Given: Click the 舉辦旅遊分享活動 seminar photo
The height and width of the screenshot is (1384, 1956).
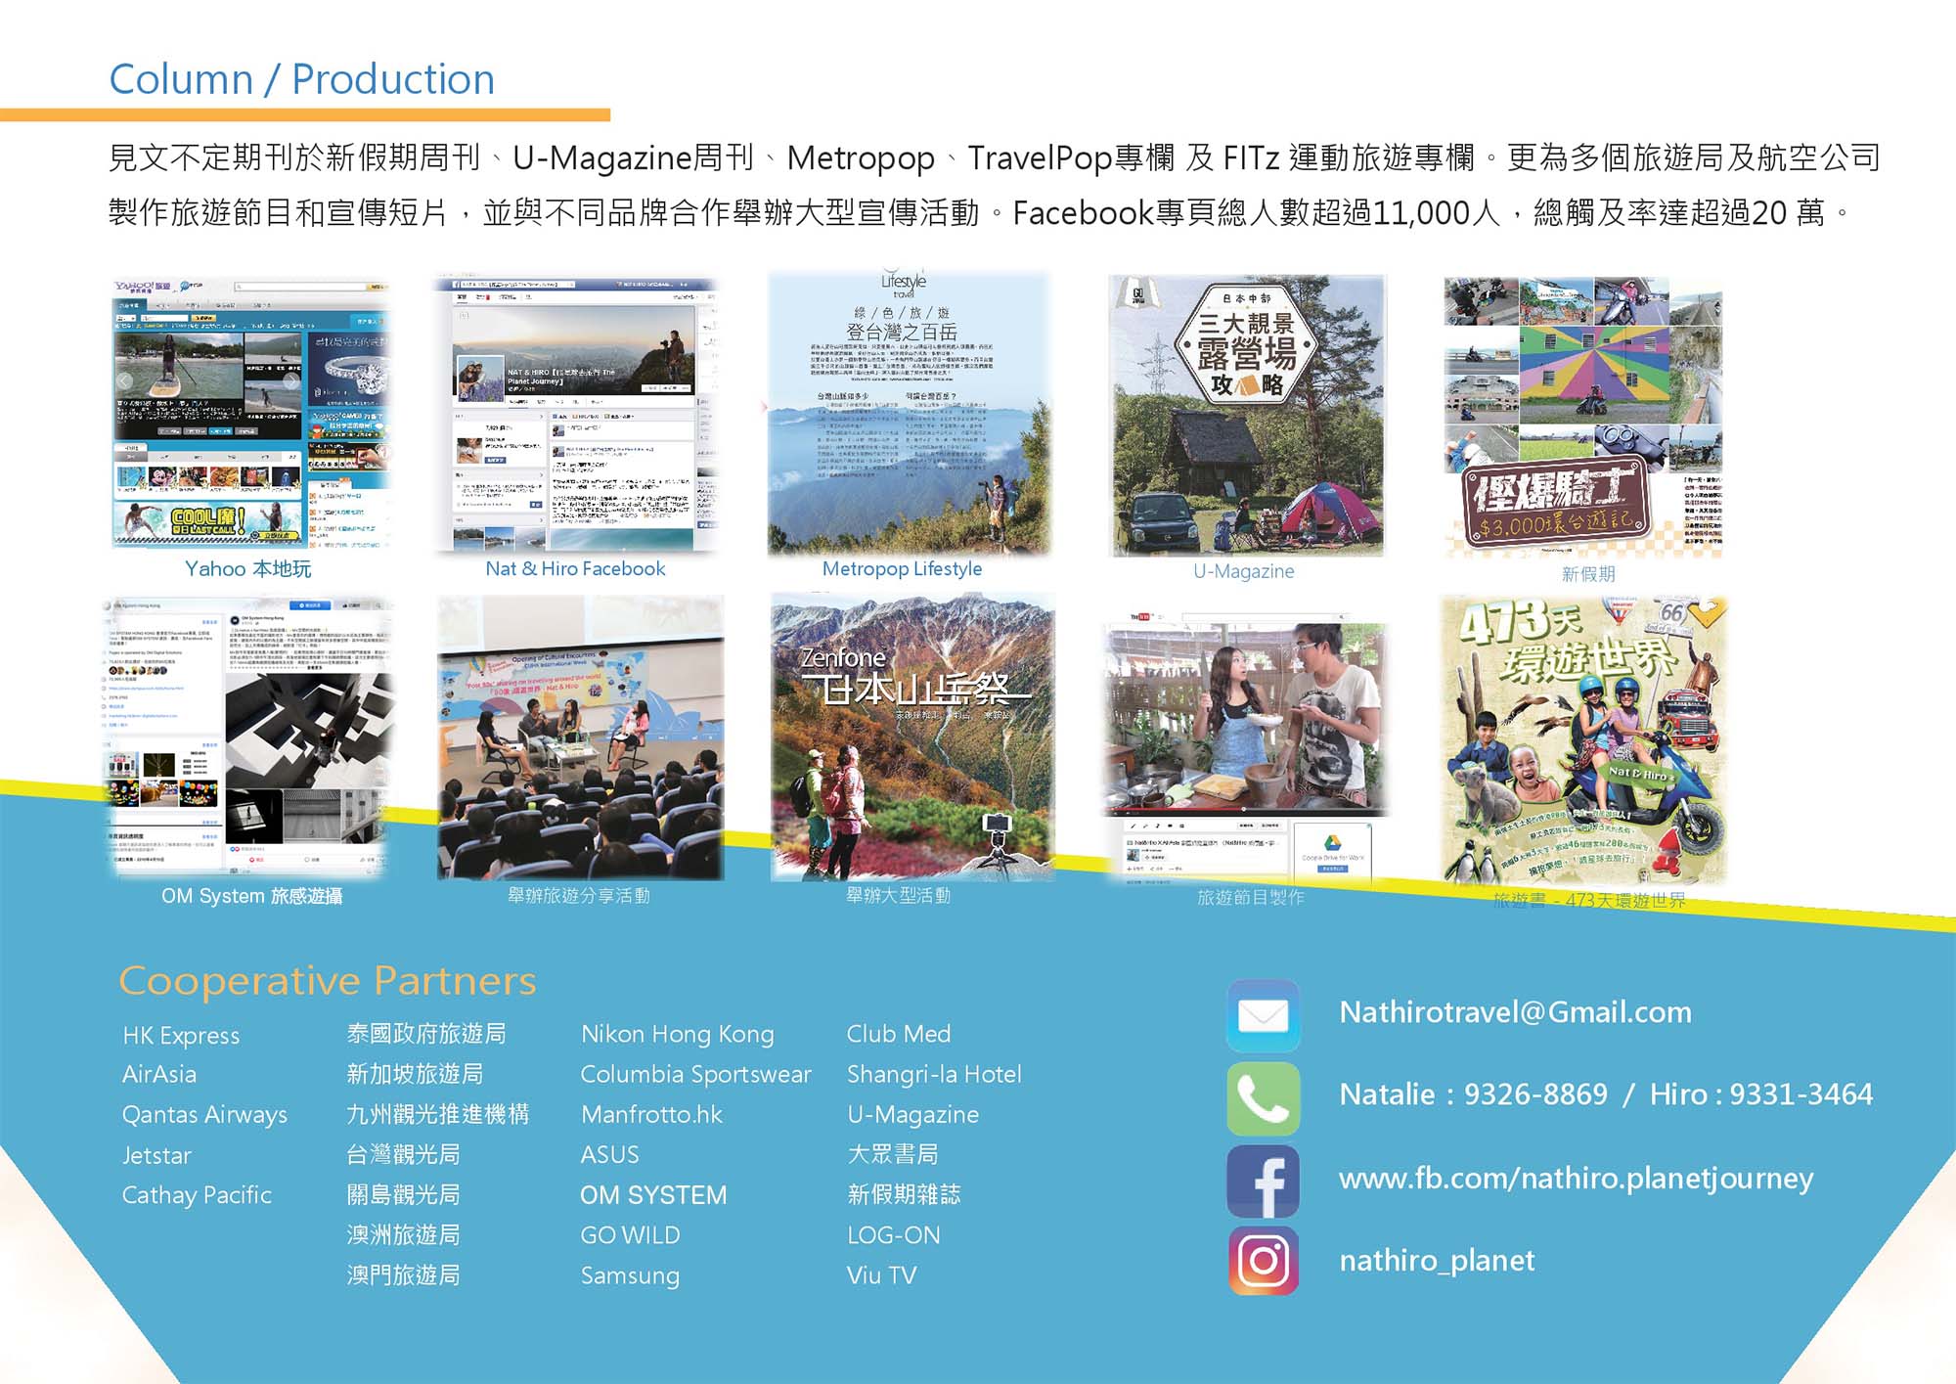Looking at the screenshot, I should click(x=580, y=739).
